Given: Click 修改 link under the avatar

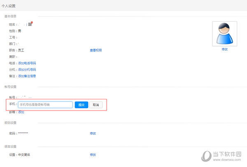Looking at the screenshot, I should pyautogui.click(x=224, y=49).
